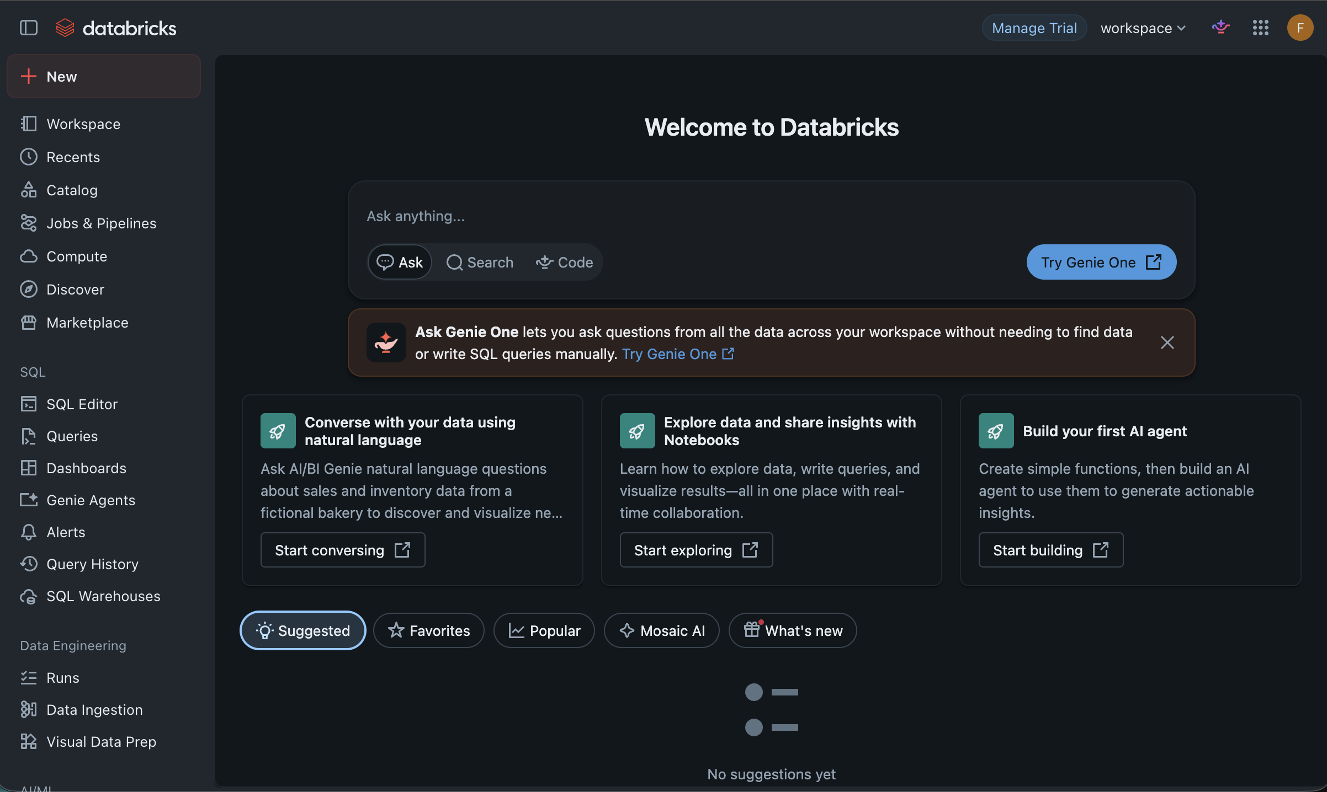Screen dimensions: 1327x792
Task: Click the Runs list icon
Action: 29,677
